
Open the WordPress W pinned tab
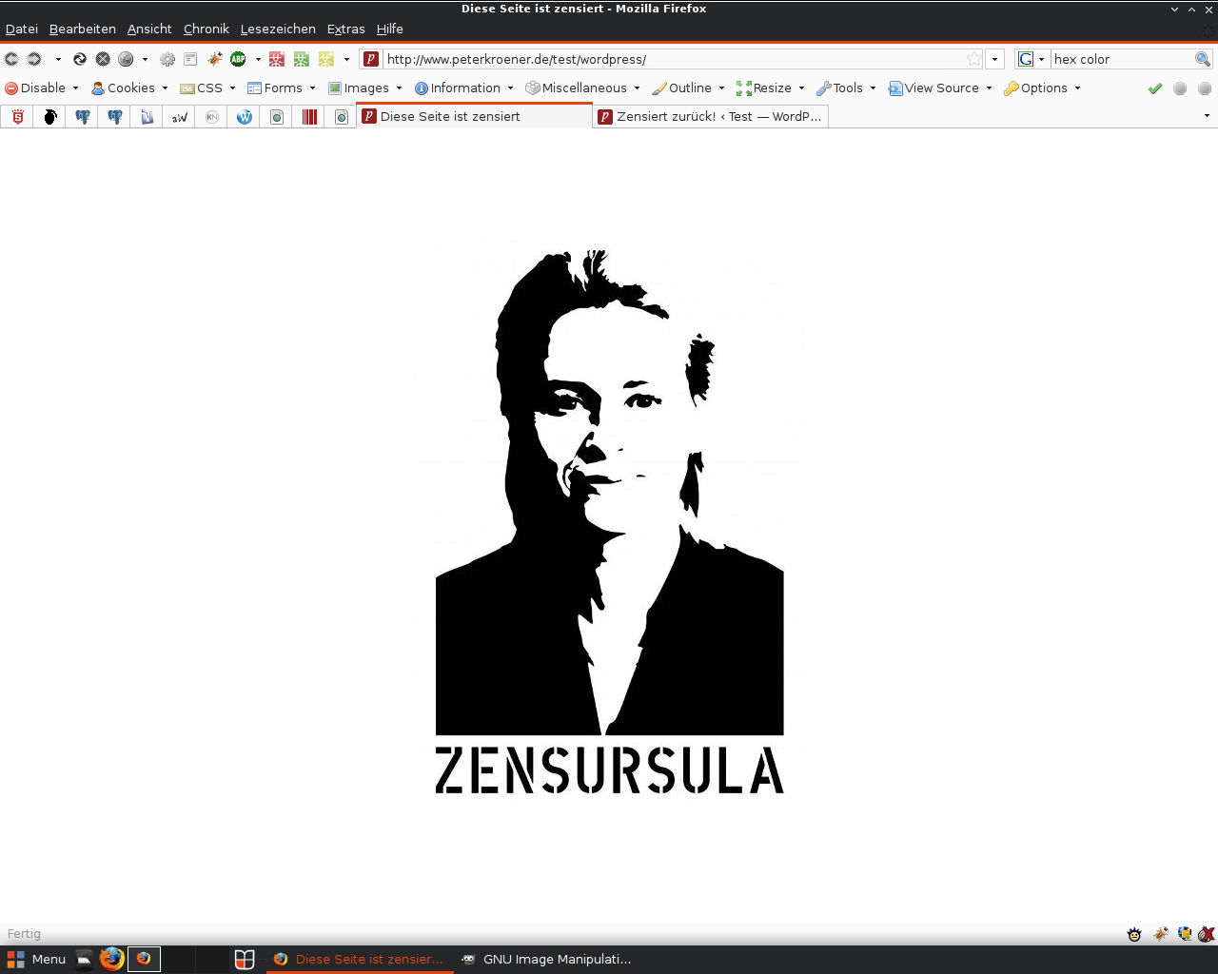[x=245, y=117]
